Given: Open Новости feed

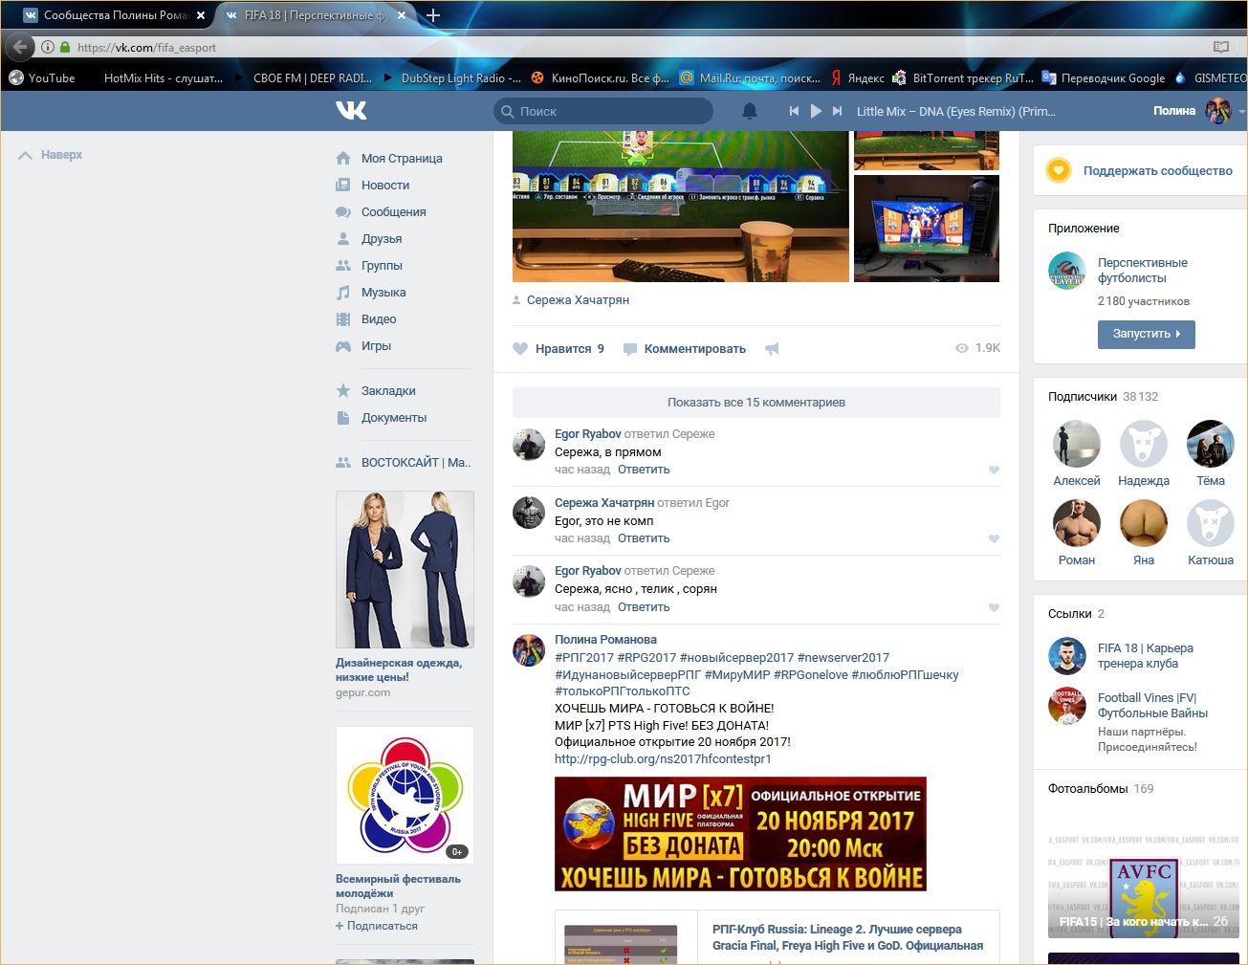Looking at the screenshot, I should (385, 185).
